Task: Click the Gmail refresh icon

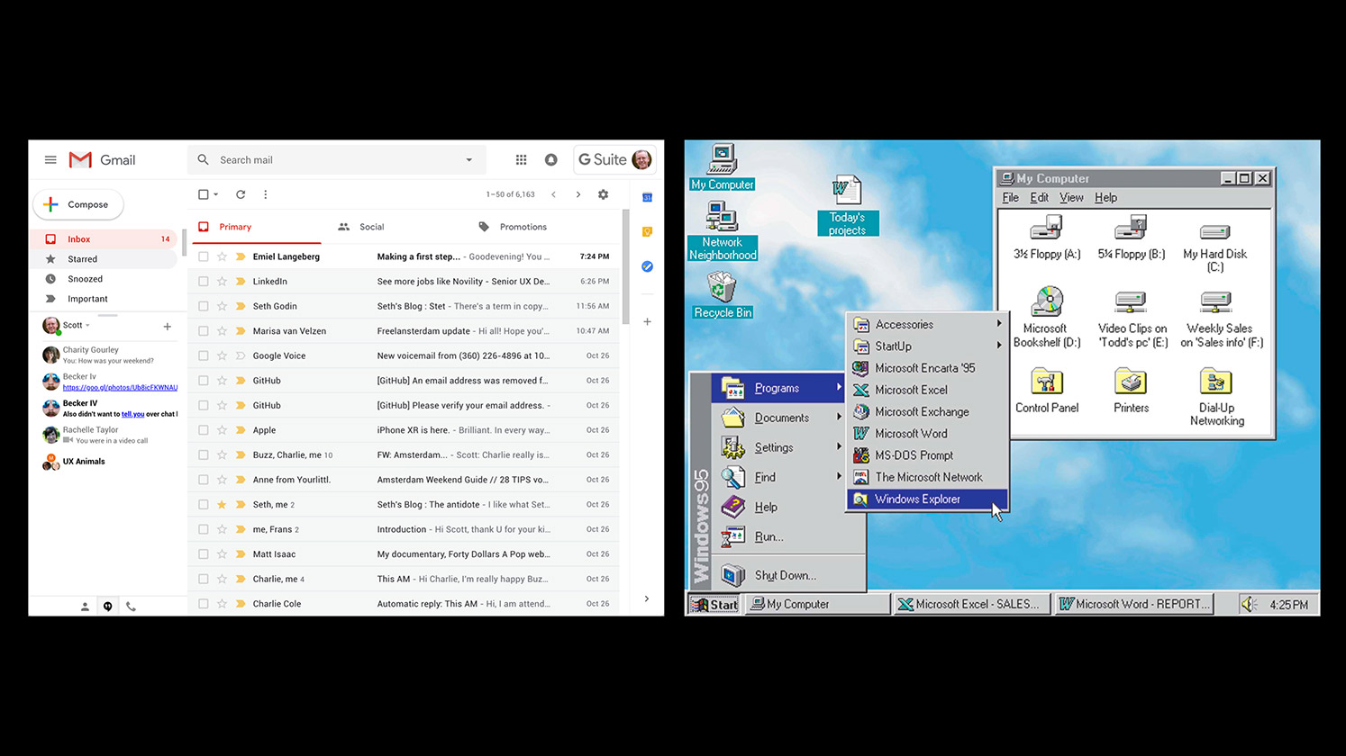Action: tap(241, 194)
